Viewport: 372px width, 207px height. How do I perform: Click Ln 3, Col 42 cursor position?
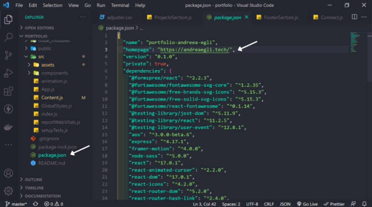pos(205,204)
